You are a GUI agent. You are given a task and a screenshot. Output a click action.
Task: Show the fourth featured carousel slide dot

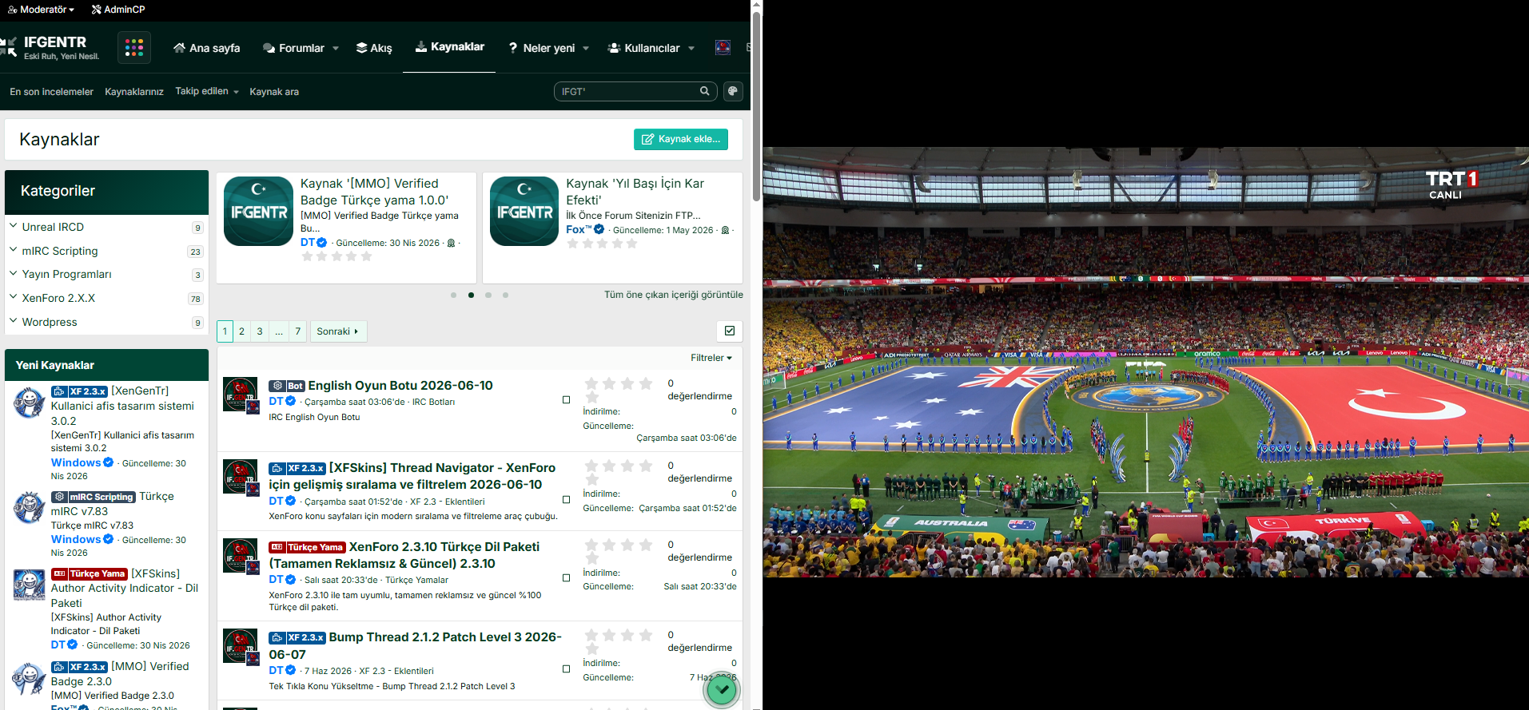(x=505, y=295)
